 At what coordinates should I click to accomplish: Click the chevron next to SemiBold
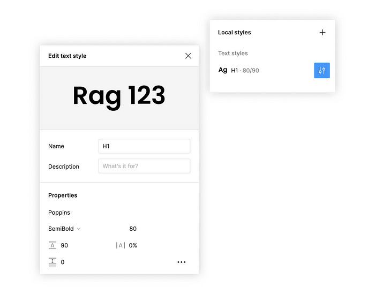pyautogui.click(x=78, y=229)
